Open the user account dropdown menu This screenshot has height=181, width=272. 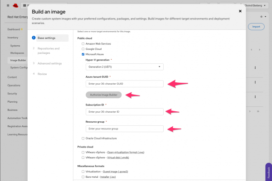coord(253,5)
